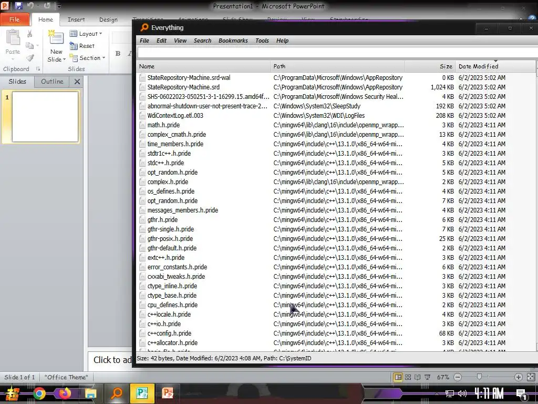Click the zoom in plus button
Image resolution: width=538 pixels, height=404 pixels.
click(519, 377)
